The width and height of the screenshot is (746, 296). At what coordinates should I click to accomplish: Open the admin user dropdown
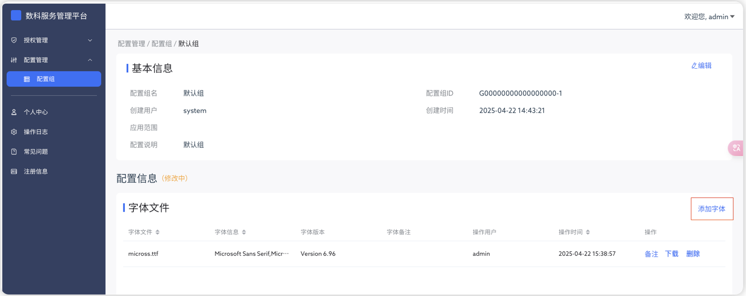click(x=709, y=17)
